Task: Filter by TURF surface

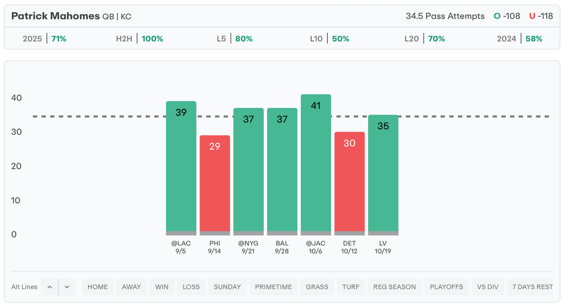Action: click(351, 287)
